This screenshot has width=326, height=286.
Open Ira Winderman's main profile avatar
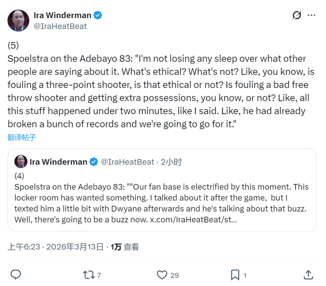[18, 21]
